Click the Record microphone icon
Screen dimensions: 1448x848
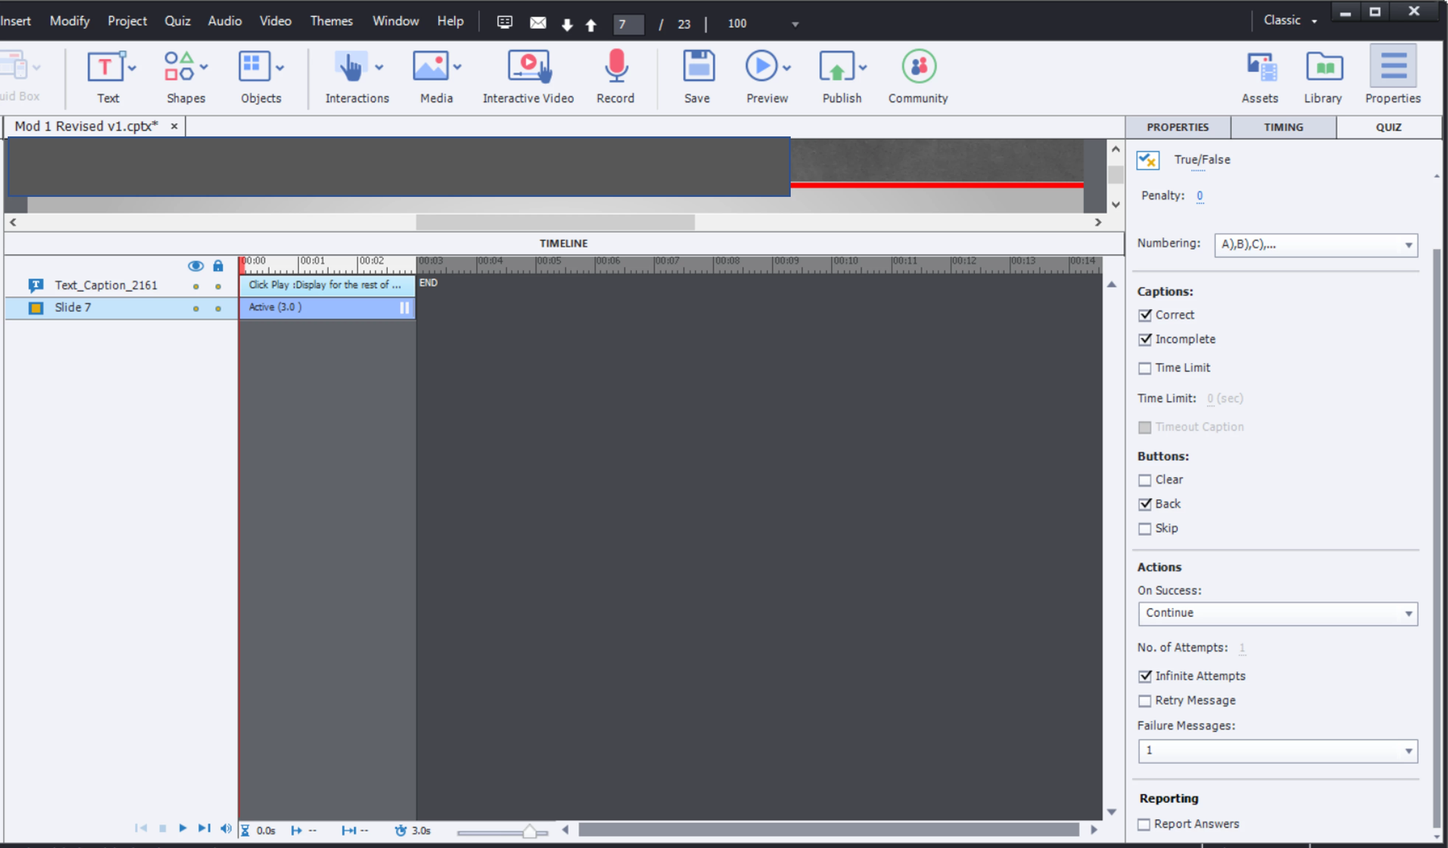coord(615,67)
